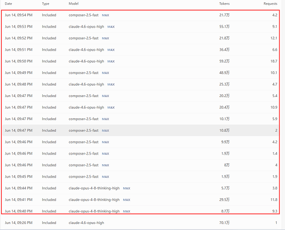This screenshot has width=285, height=230.
Task: Click the MAX badge in the 09:41 PM row
Action: coord(126,200)
